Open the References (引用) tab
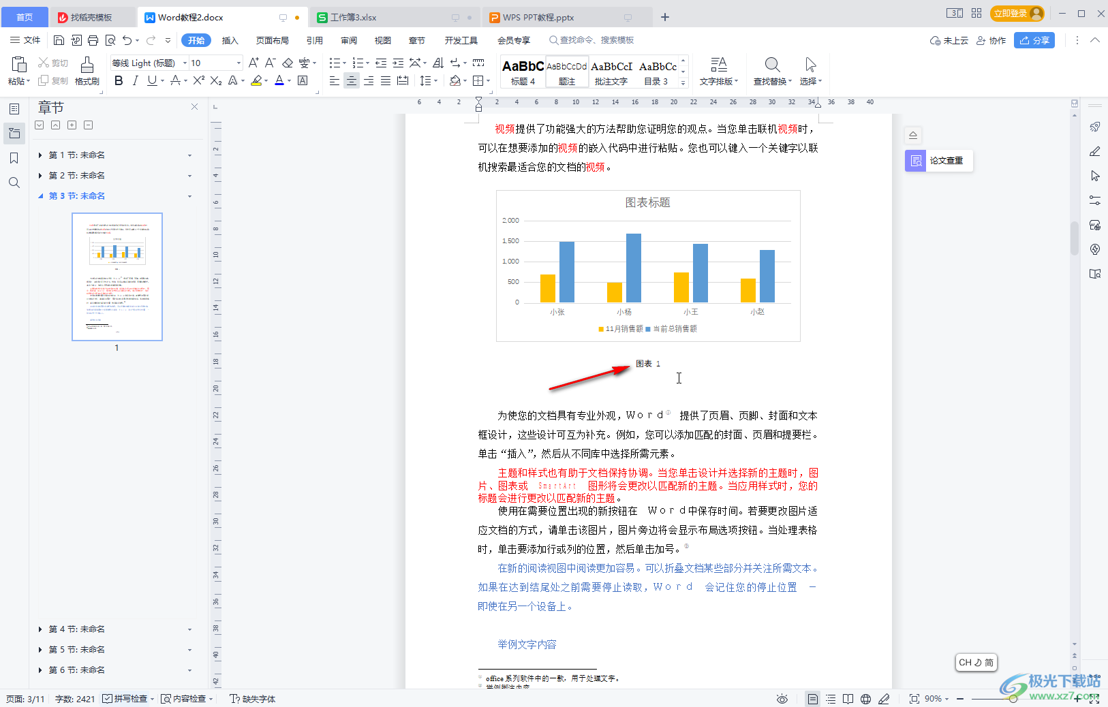The height and width of the screenshot is (707, 1108). (x=315, y=40)
